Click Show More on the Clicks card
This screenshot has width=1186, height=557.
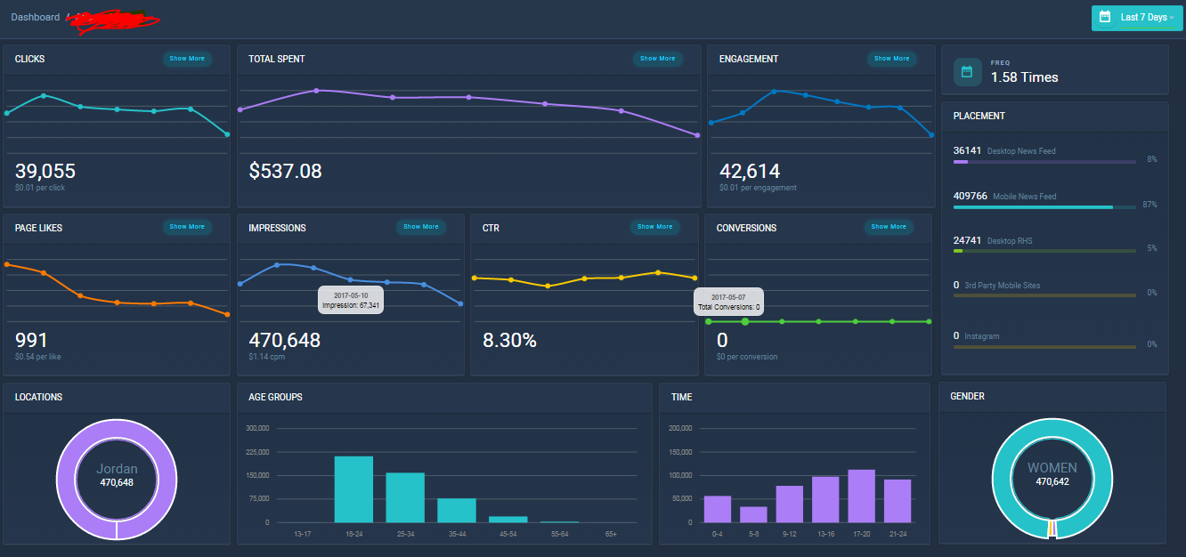coord(187,59)
